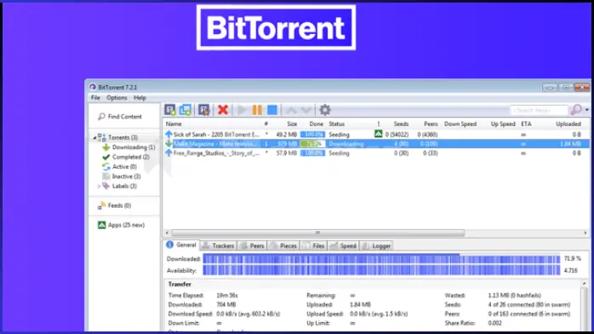Screen dimensions: 594x334
Task: Click the Downloaded pieces bar
Action: click(x=381, y=259)
